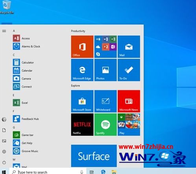The width and height of the screenshot is (196, 174).
Task: Click the letter G section header
Action: point(14,128)
